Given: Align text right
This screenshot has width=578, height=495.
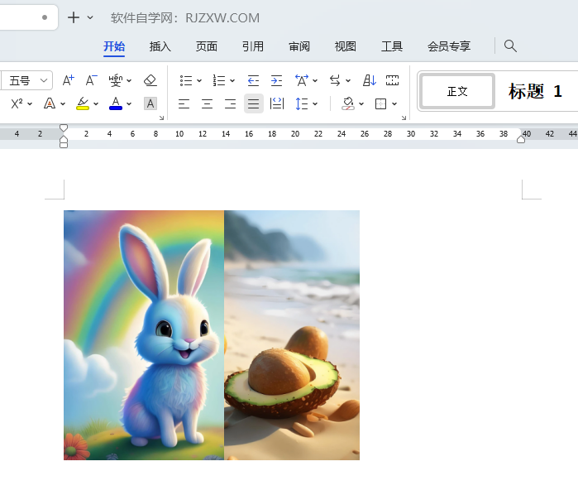Looking at the screenshot, I should (231, 103).
